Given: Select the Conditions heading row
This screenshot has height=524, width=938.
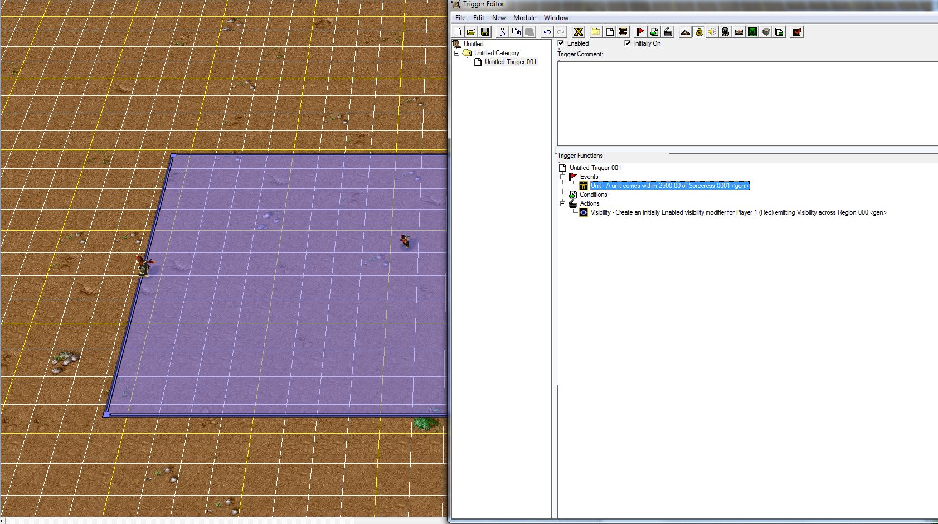Looking at the screenshot, I should point(593,195).
